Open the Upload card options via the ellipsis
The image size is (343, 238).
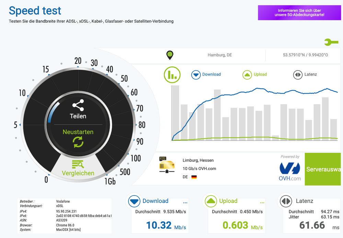[x=262, y=202]
